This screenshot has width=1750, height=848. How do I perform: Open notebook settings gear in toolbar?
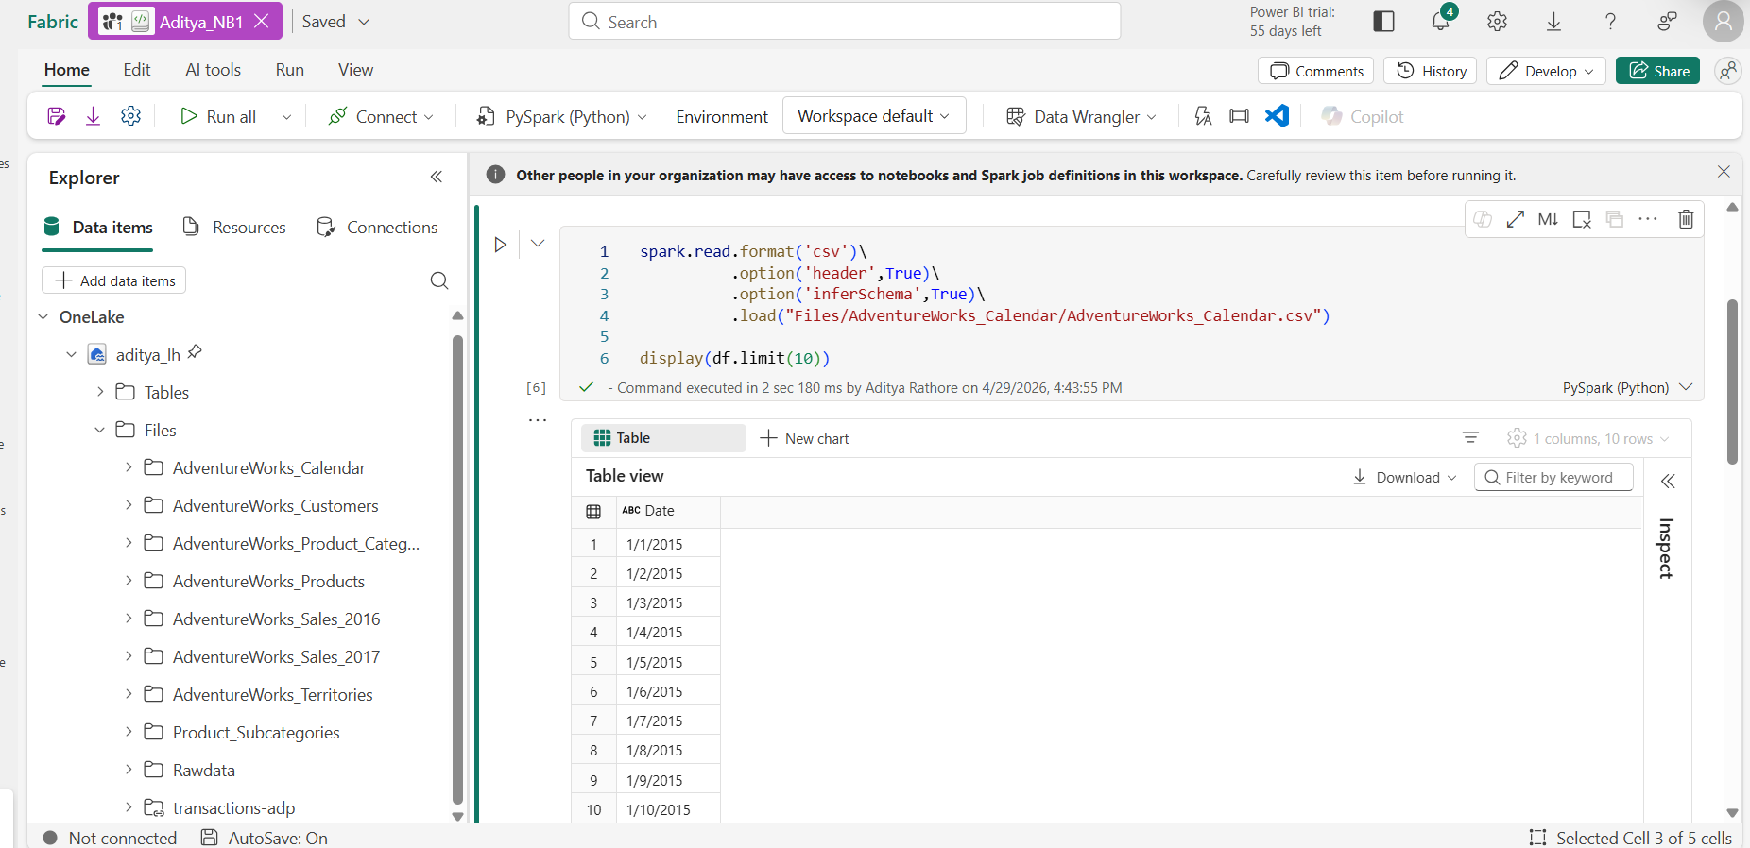pos(130,116)
